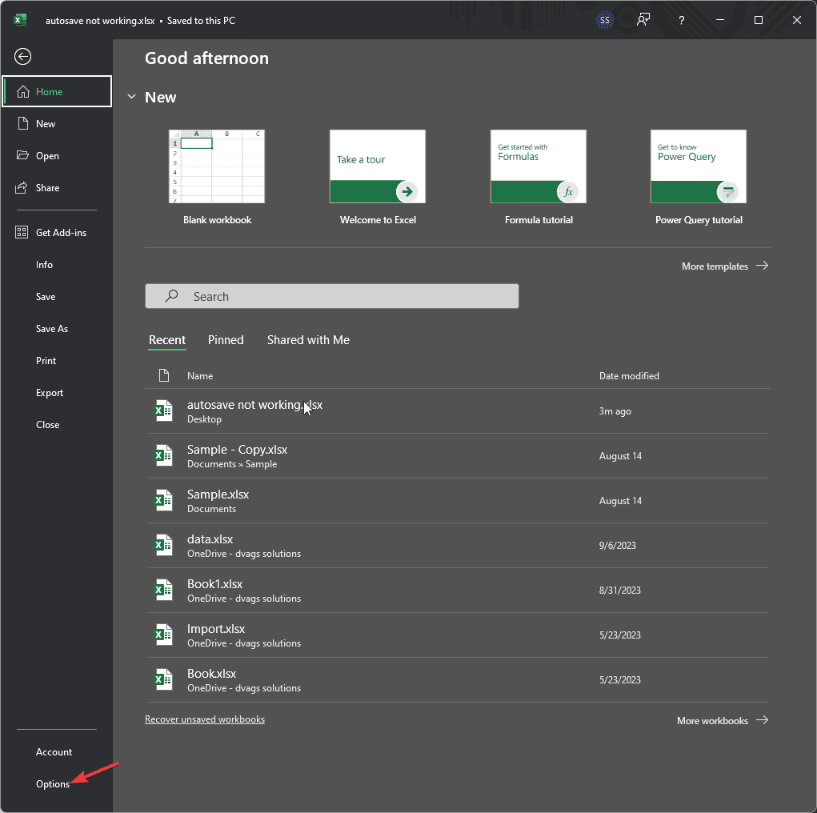Viewport: 817px width, 813px height.
Task: Click the Open folder icon in sidebar
Action: click(x=22, y=156)
